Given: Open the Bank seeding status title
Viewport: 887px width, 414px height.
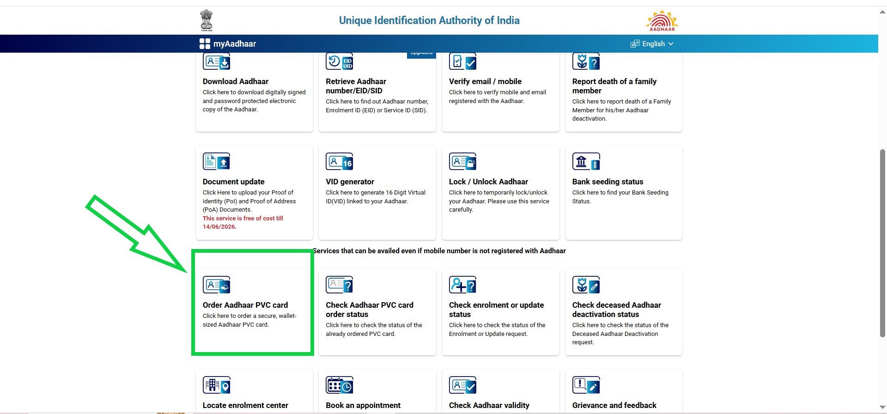Looking at the screenshot, I should (608, 182).
